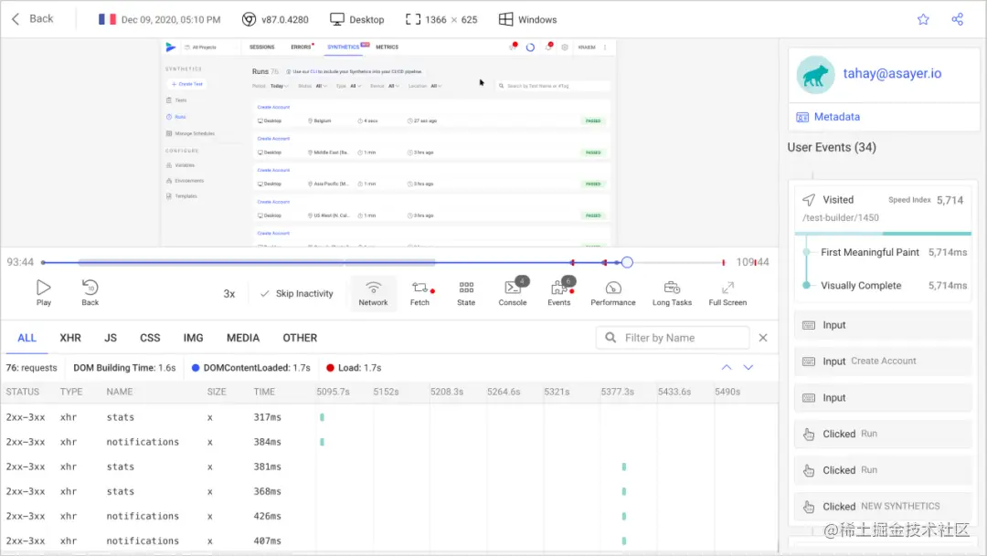Select the stats request taking 368ms
This screenshot has width=987, height=556.
389,491
